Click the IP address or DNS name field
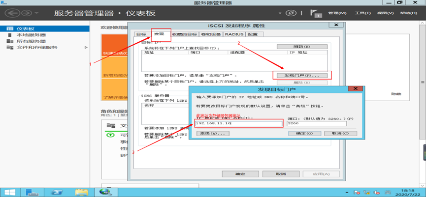Screen dimensions: 426x197 [x=238, y=124]
